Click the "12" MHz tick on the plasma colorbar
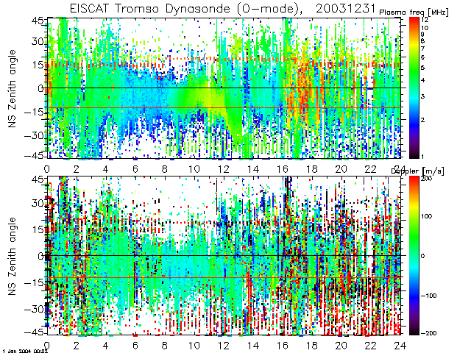Image resolution: width=471 pixels, height=353 pixels. (425, 20)
